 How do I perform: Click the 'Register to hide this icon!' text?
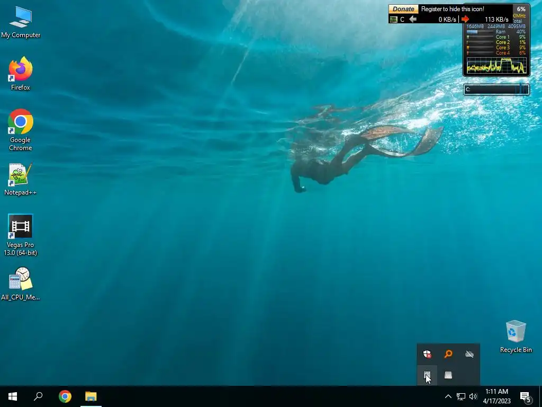[453, 9]
